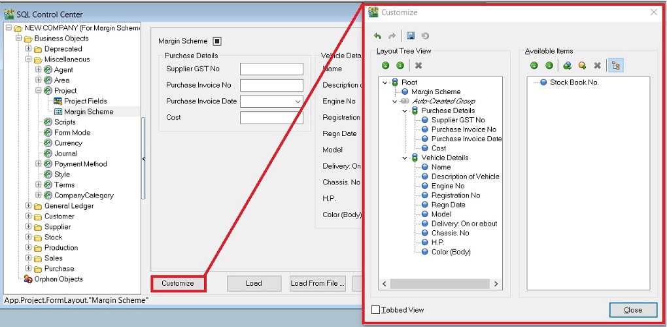
Task: Collapse all nodes in Layout Tree View
Action: coord(400,65)
